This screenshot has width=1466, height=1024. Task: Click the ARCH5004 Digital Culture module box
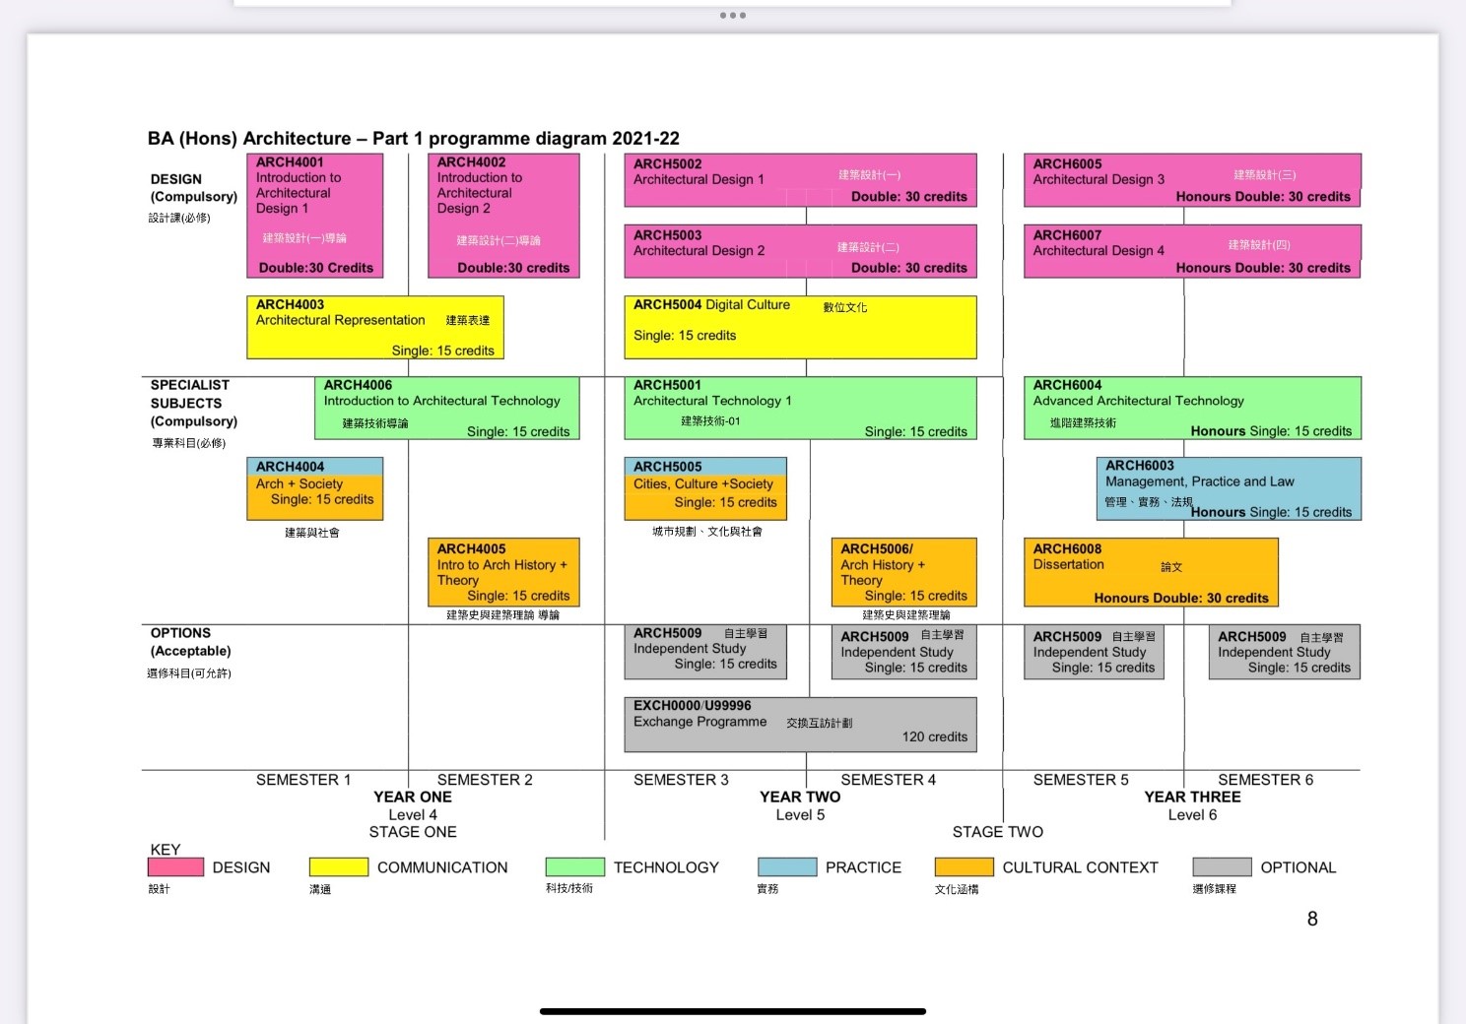click(800, 328)
